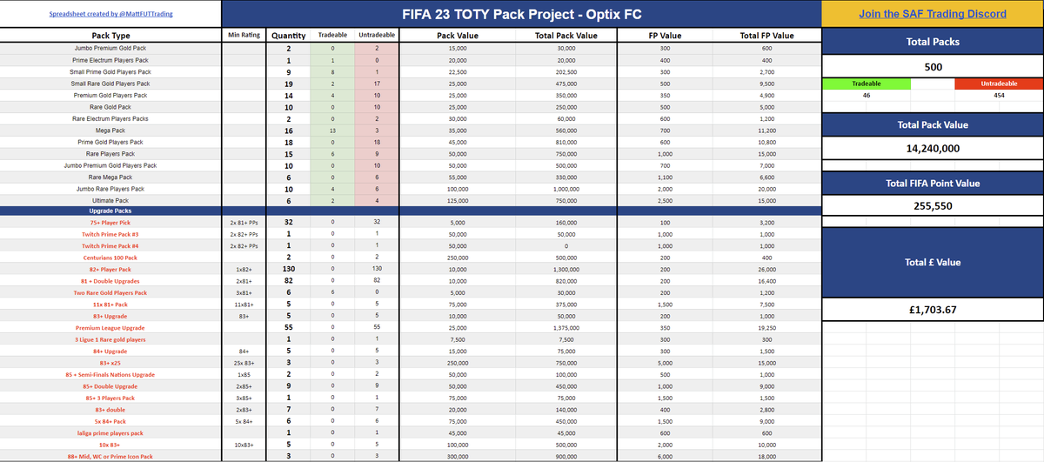
Task: Select the 'FIFA 23 TOTY Pack Project - Optix FC' title
Action: tap(522, 14)
